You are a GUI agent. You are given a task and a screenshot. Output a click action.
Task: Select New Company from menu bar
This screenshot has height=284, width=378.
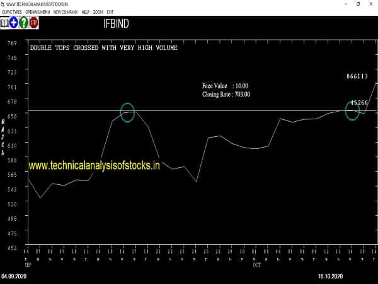[x=66, y=12]
